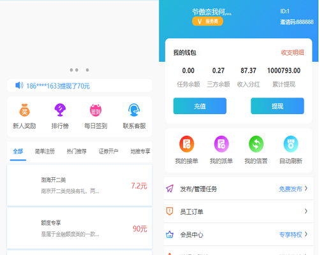This screenshot has width=319, height=255.
Task: Open the 发布/管理任务 label
Action: (198, 189)
